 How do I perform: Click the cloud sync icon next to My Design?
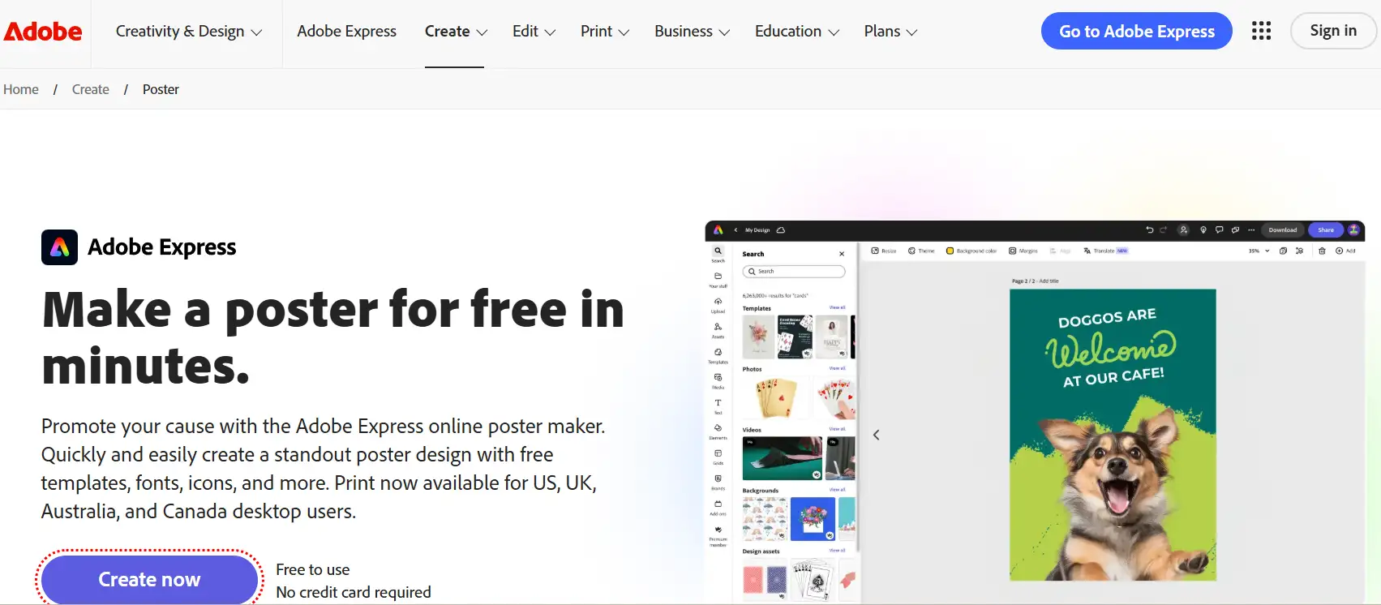click(x=781, y=230)
